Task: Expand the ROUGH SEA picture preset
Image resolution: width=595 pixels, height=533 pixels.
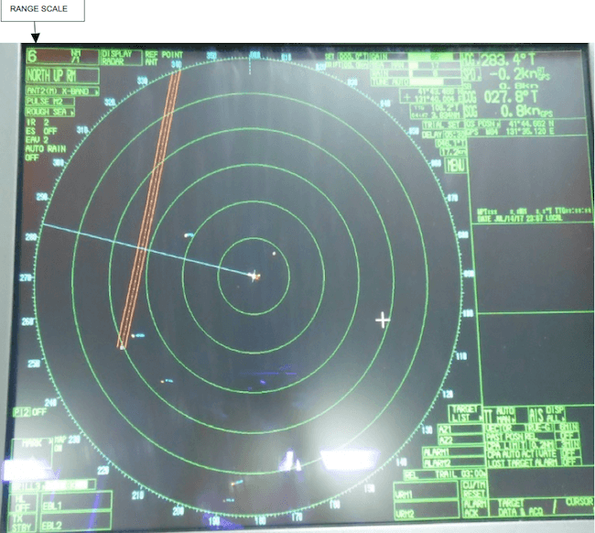Action: pos(49,112)
